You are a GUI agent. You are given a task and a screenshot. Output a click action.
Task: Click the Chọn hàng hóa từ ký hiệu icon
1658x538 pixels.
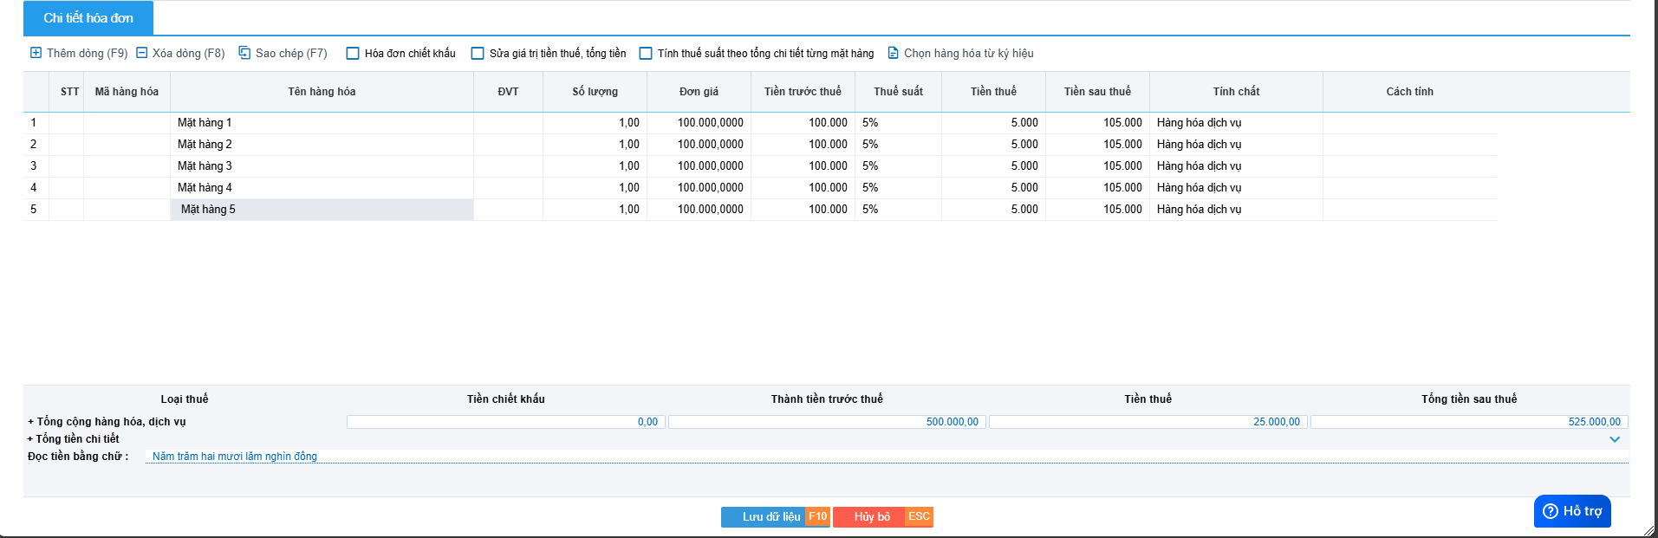893,53
